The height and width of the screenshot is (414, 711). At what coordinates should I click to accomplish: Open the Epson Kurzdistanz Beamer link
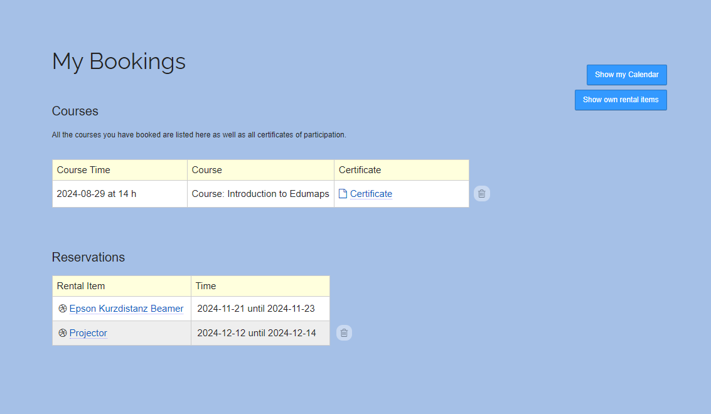(x=127, y=309)
